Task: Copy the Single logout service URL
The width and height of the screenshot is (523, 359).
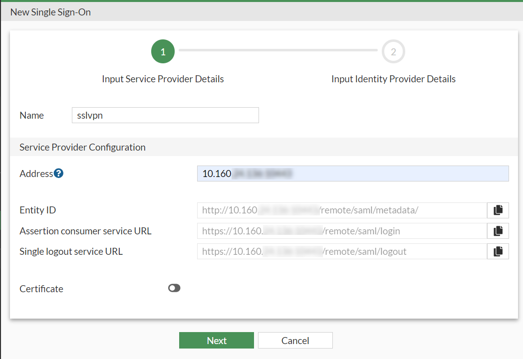Action: (498, 251)
